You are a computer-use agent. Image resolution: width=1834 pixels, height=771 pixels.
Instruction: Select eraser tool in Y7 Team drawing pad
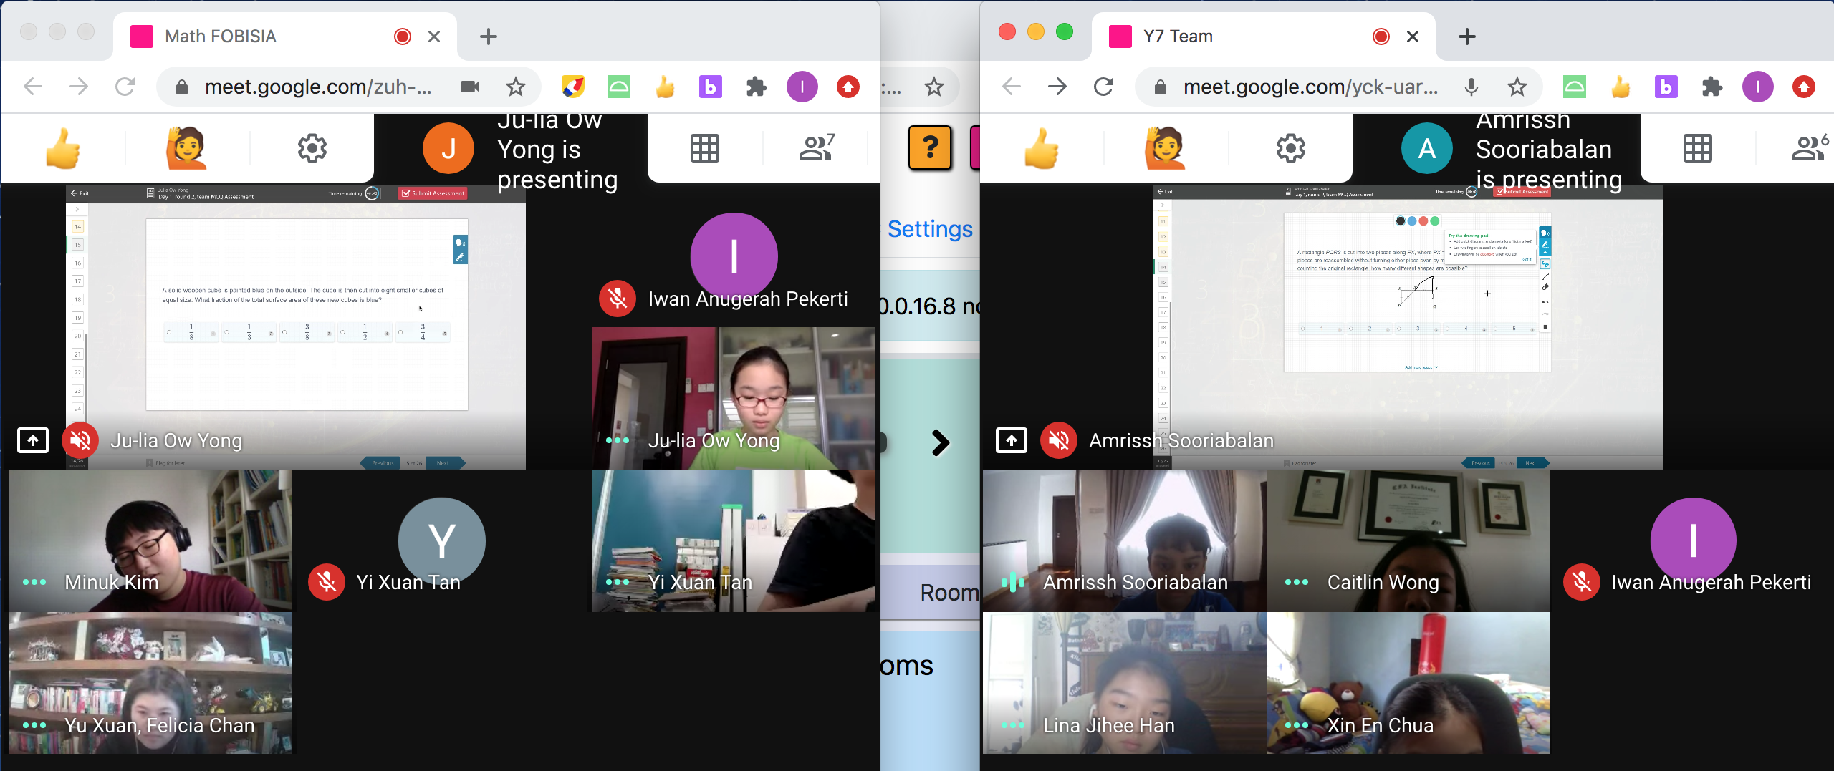[1545, 287]
